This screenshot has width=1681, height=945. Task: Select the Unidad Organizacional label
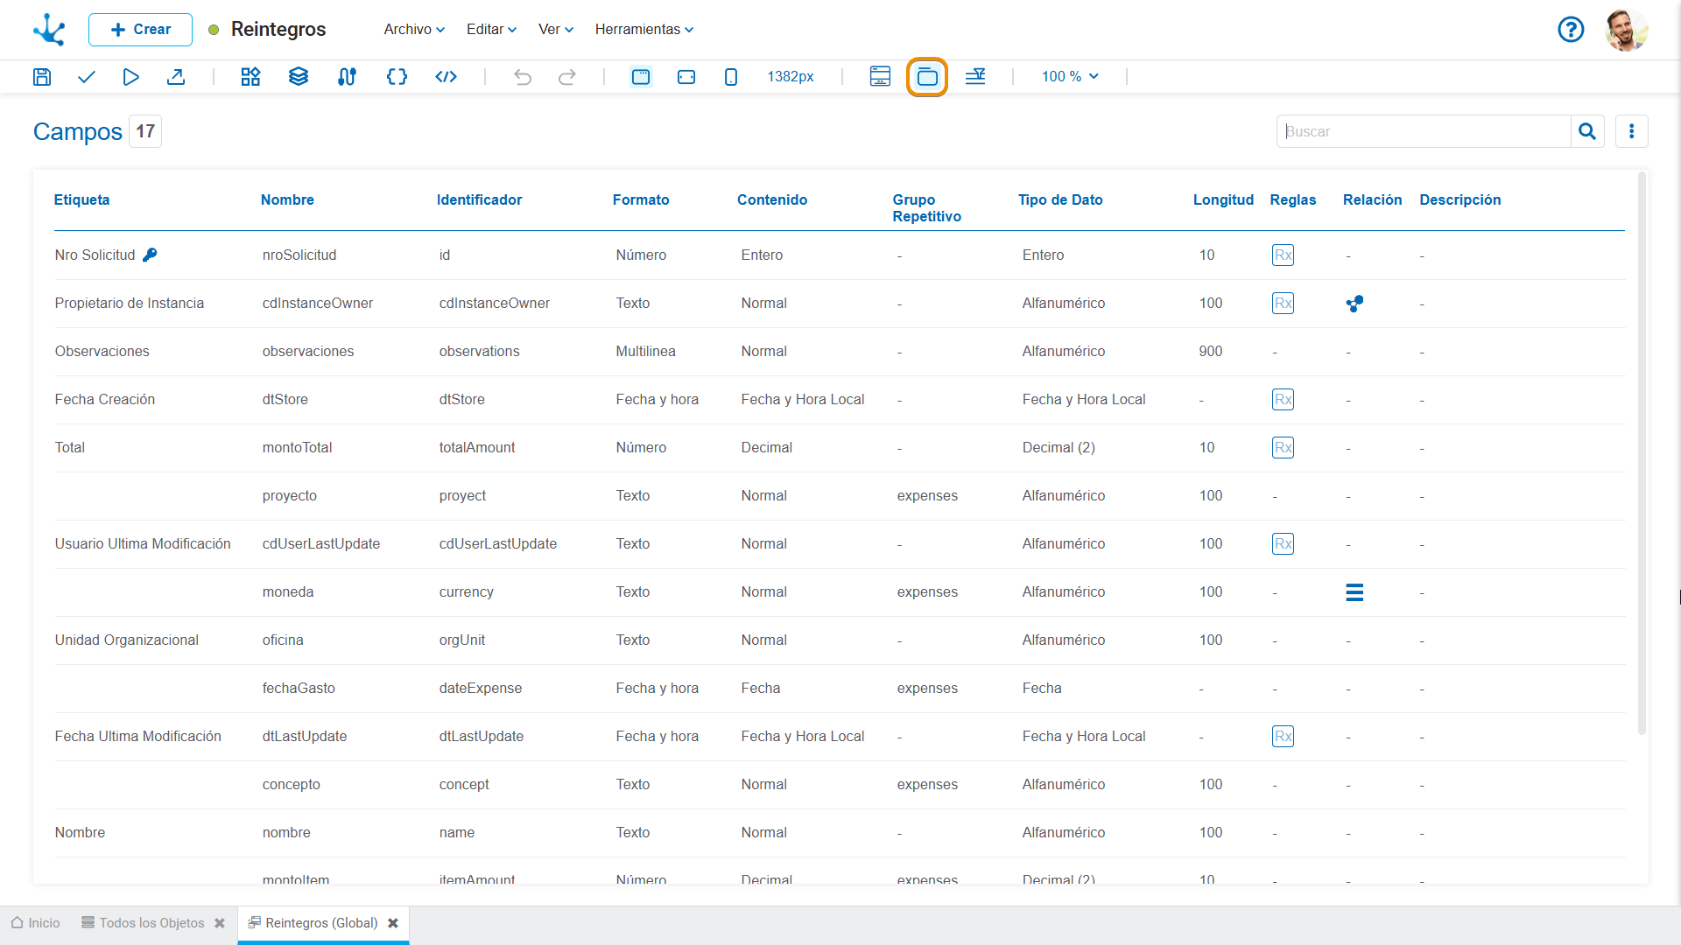tap(126, 640)
